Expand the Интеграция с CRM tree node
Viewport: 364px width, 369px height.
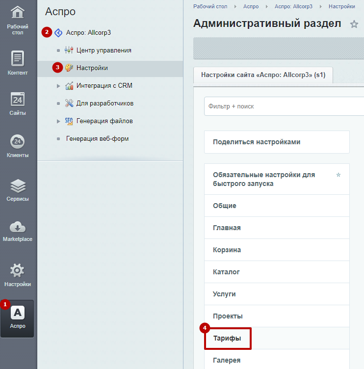[58, 86]
